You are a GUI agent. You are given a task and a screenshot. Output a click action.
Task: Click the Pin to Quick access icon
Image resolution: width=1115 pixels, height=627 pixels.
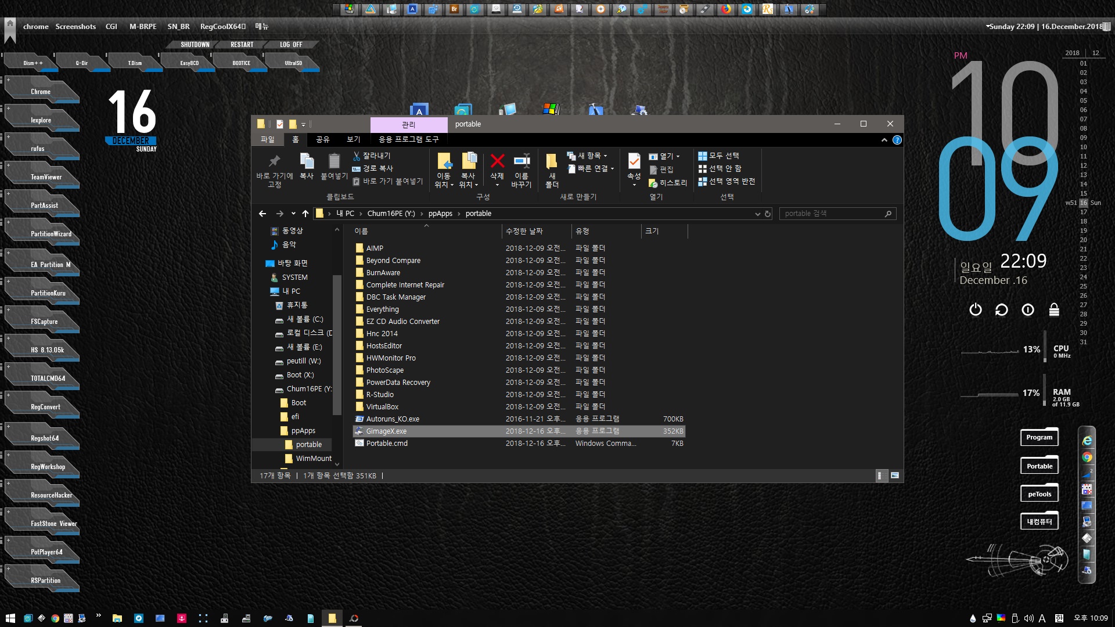click(x=274, y=161)
